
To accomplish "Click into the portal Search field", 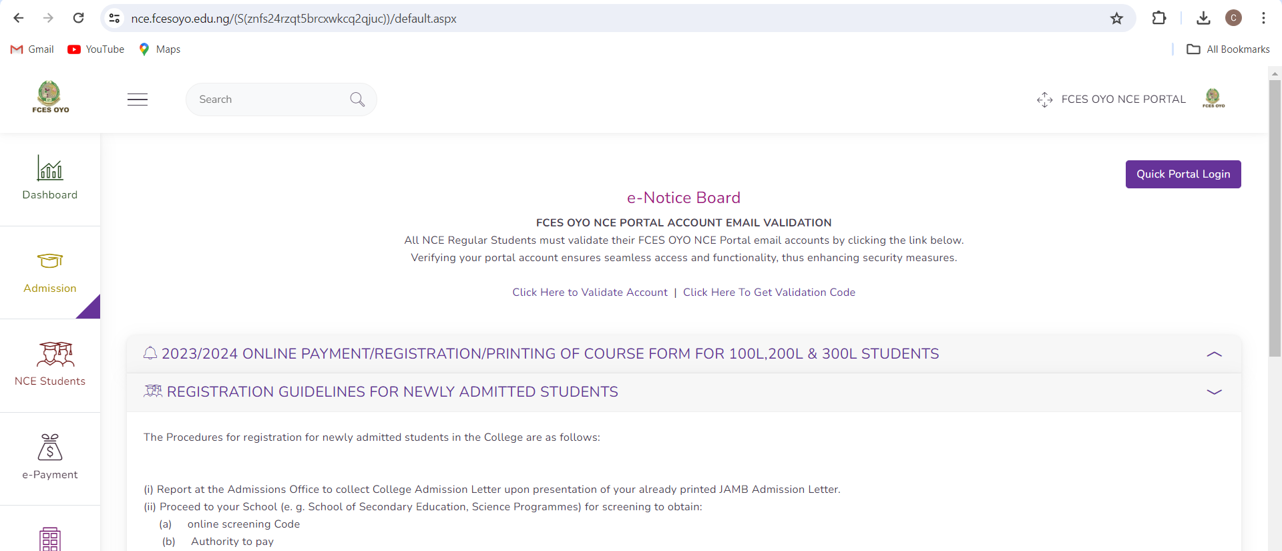I will [x=267, y=100].
